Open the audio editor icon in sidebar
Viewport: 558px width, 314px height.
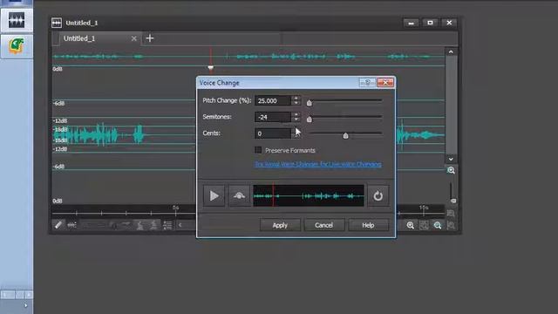(17, 20)
